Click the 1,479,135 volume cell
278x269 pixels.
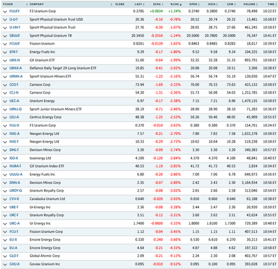pyautogui.click(x=249, y=101)
